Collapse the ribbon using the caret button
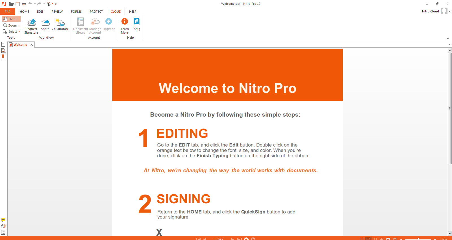This screenshot has height=240, width=452. (448, 38)
